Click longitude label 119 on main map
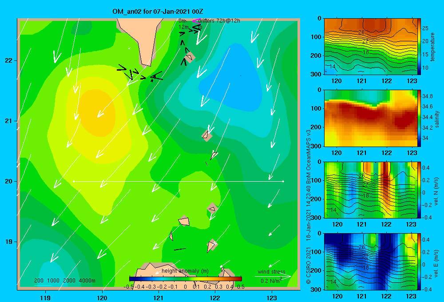Viewport: 444px width, 302px height. coord(45,298)
